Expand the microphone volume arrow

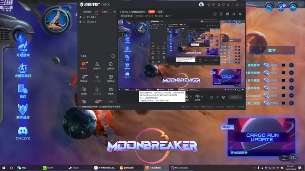pyautogui.click(x=191, y=97)
